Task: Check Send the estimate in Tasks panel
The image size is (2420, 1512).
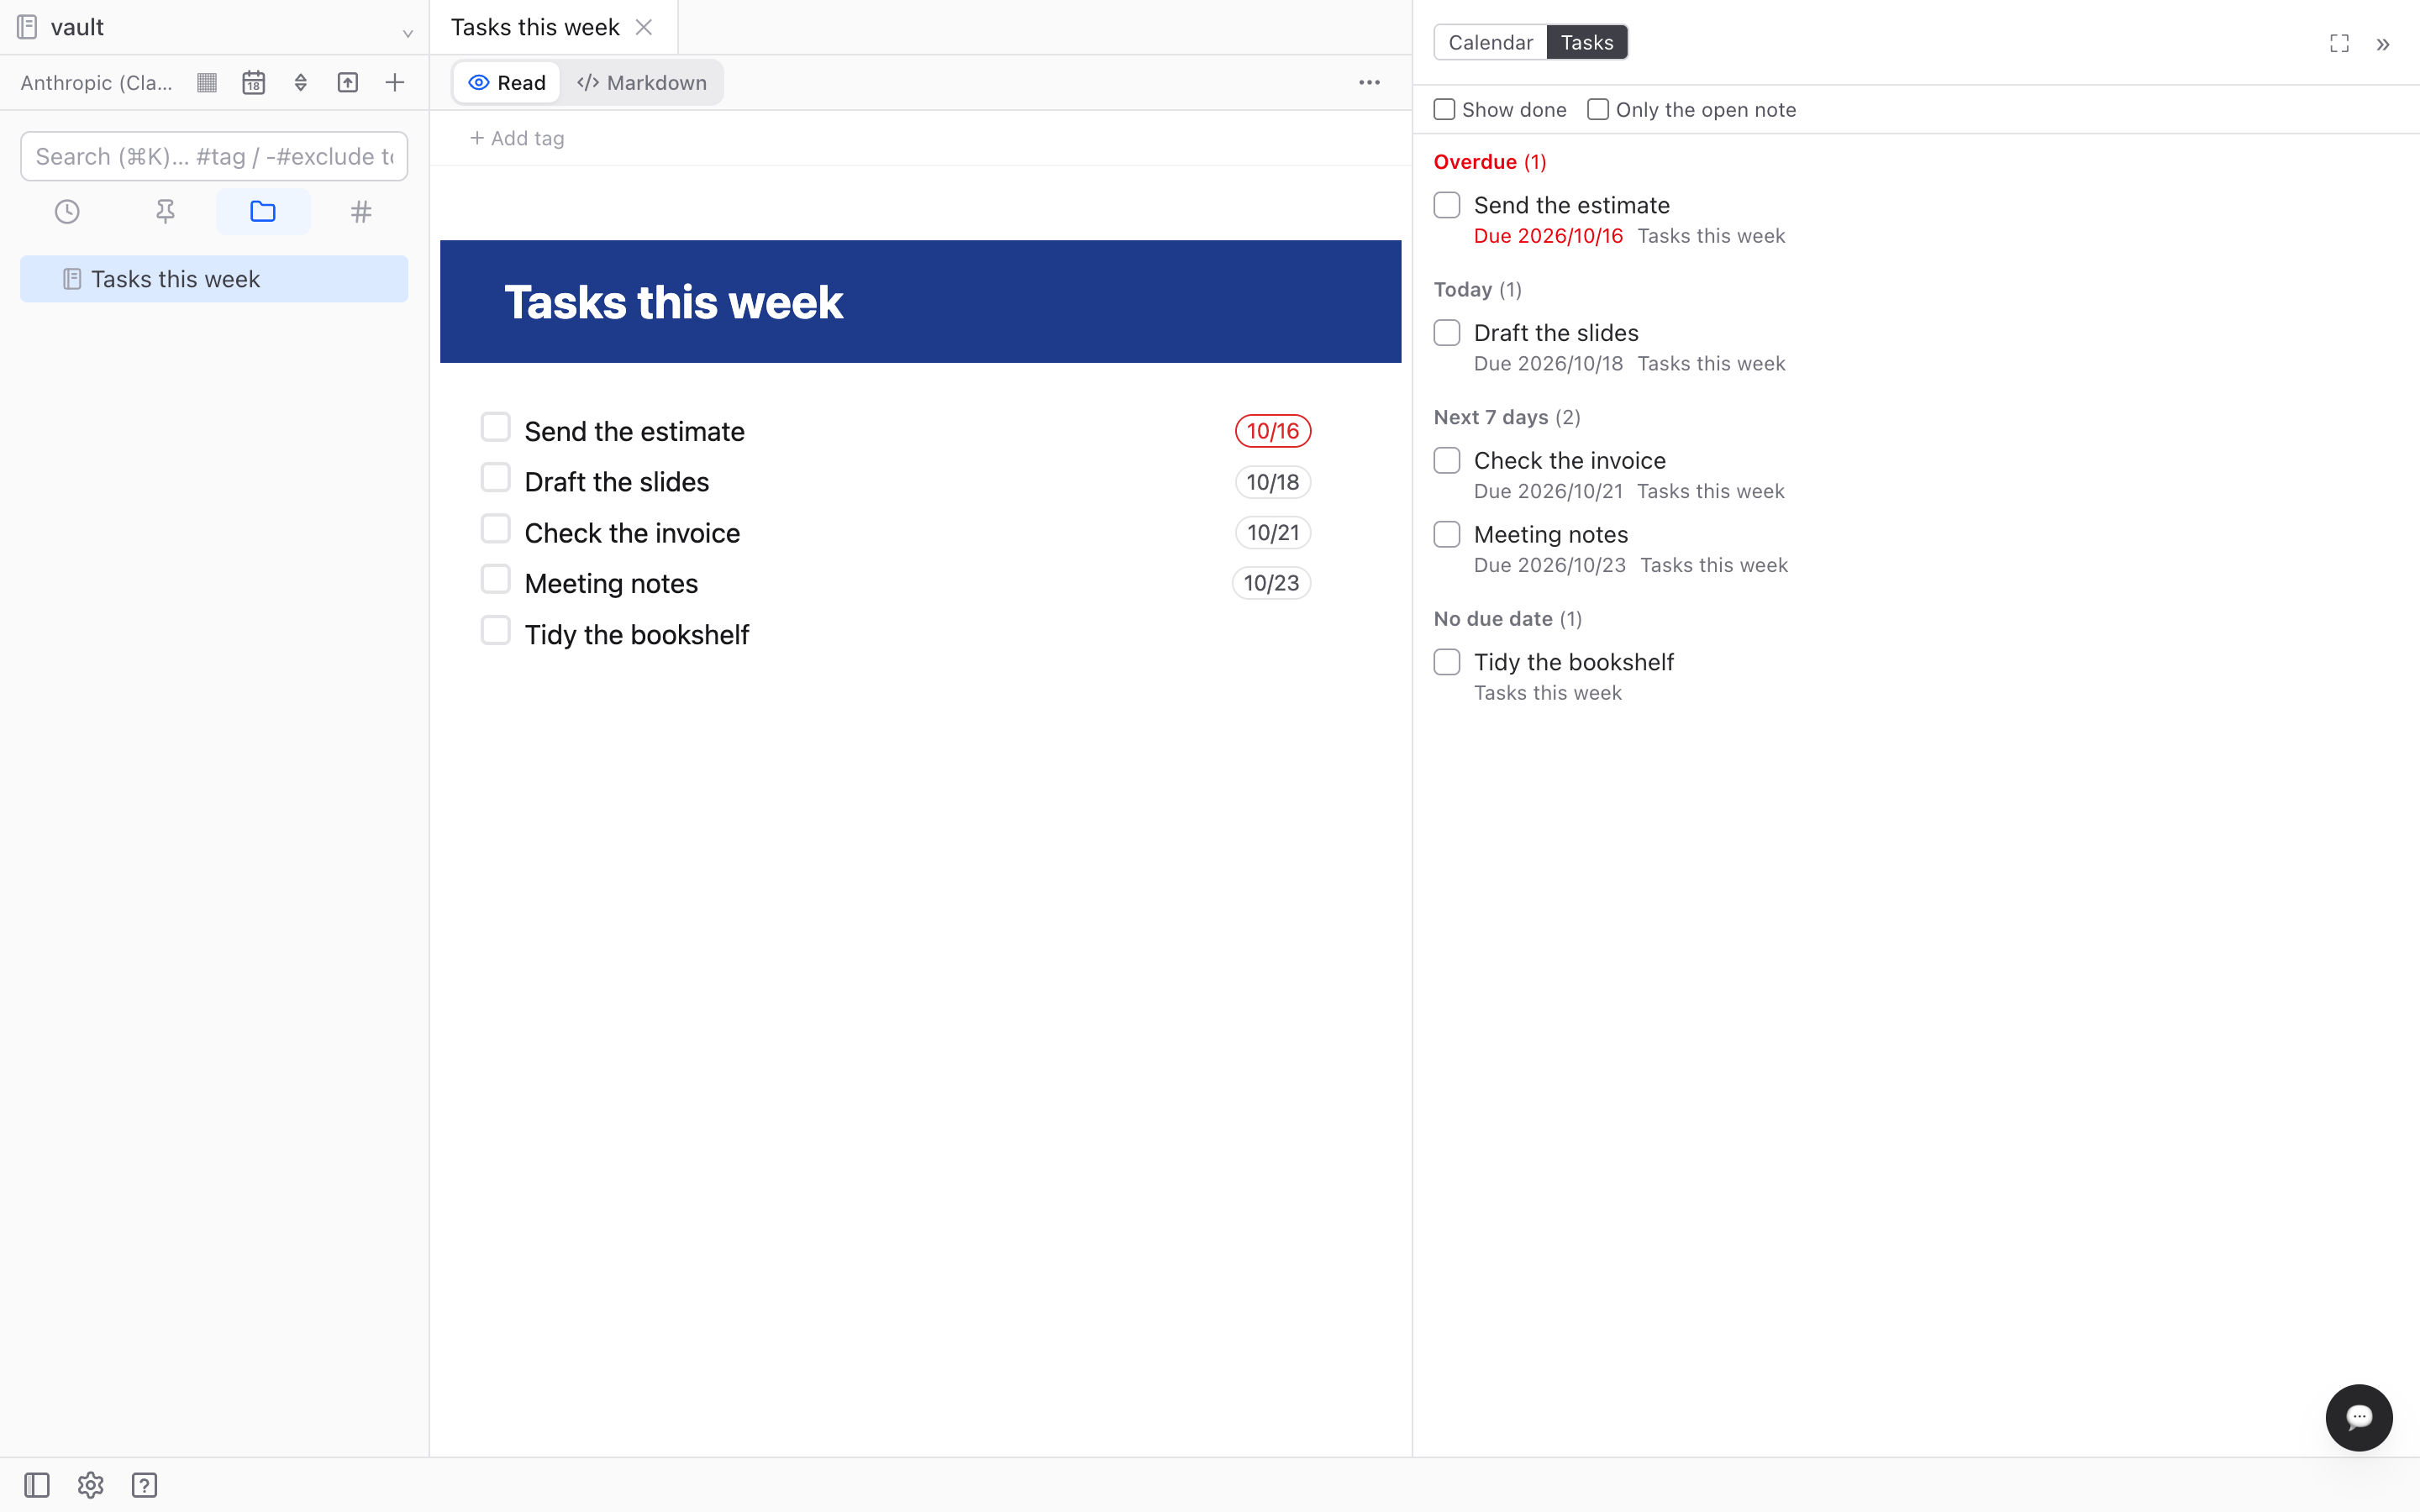Action: pos(1447,205)
